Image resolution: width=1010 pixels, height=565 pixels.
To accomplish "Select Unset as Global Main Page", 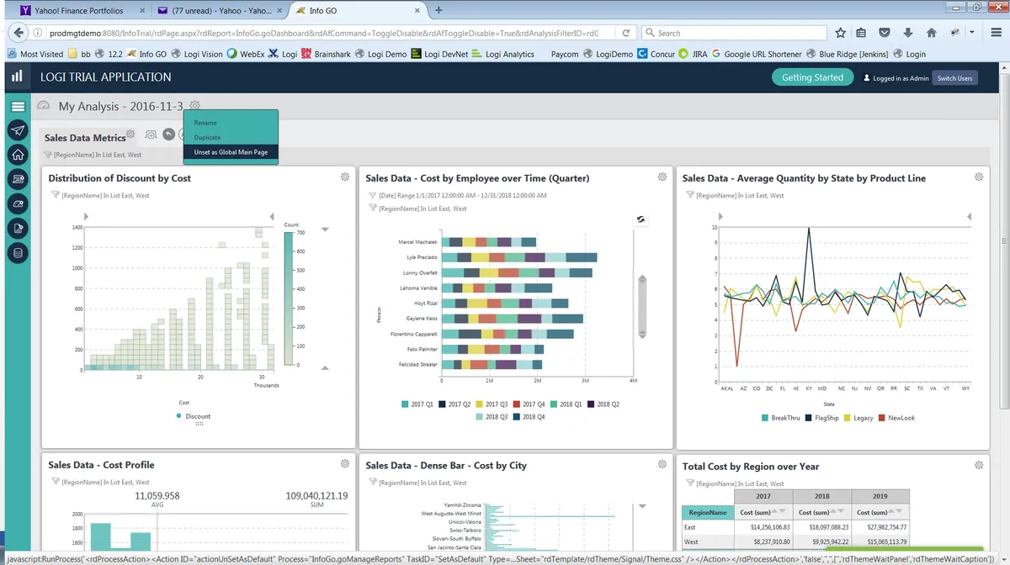I will point(231,152).
